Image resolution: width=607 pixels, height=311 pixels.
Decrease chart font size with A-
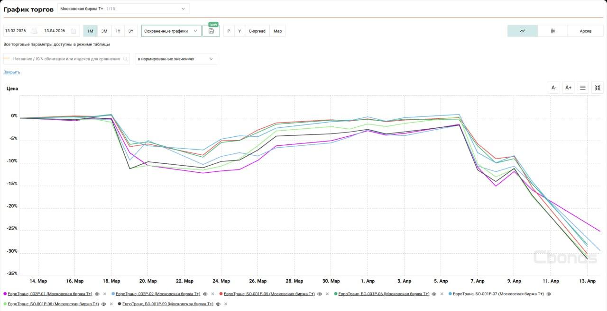553,88
